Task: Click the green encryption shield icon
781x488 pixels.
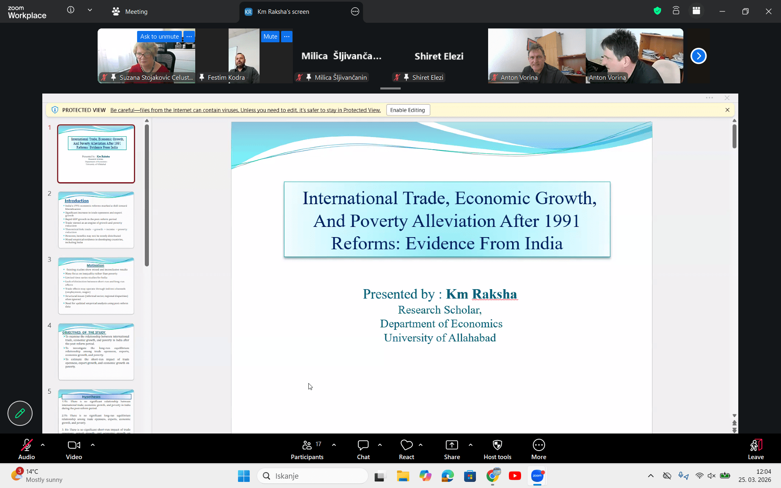Action: point(657,11)
